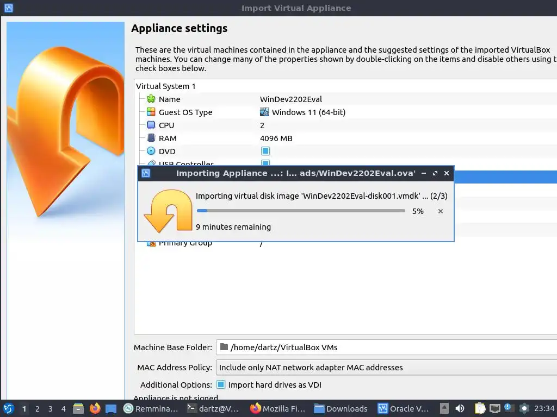The width and height of the screenshot is (557, 417).
Task: Minimize the Importing Appliance dialog
Action: [x=423, y=173]
